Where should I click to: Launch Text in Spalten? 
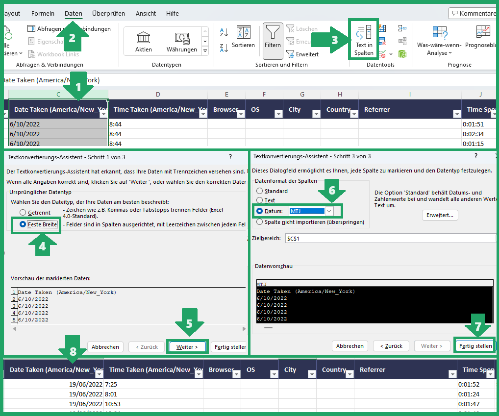364,39
